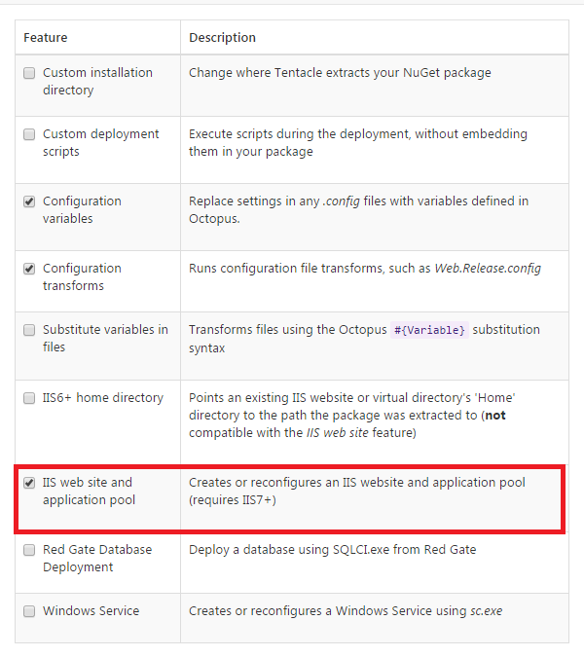Click the 'Custom installation directory' label text
The image size is (584, 657).
tap(97, 82)
